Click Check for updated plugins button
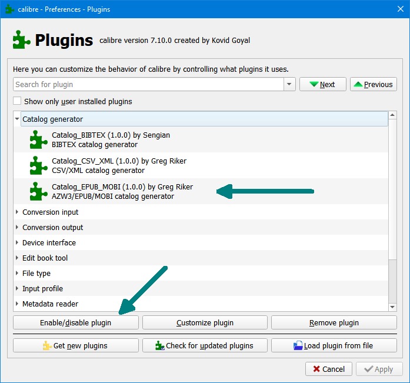This screenshot has height=383, width=410. [x=205, y=345]
